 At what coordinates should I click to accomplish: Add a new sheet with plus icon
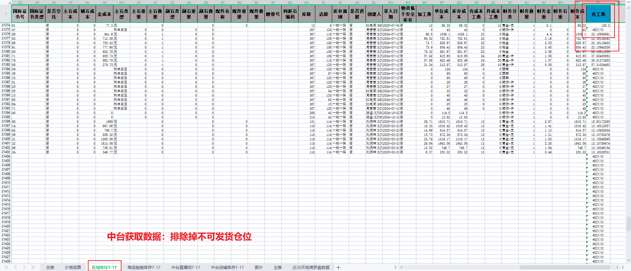338,268
